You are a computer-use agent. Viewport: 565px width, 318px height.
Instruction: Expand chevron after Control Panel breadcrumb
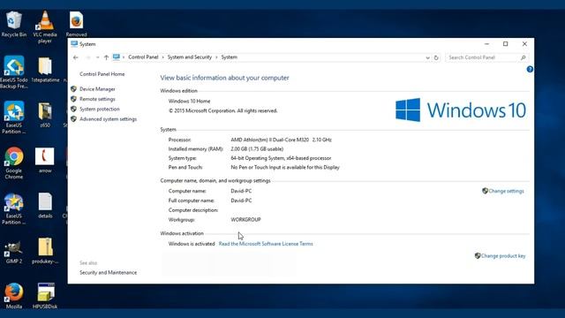click(162, 57)
